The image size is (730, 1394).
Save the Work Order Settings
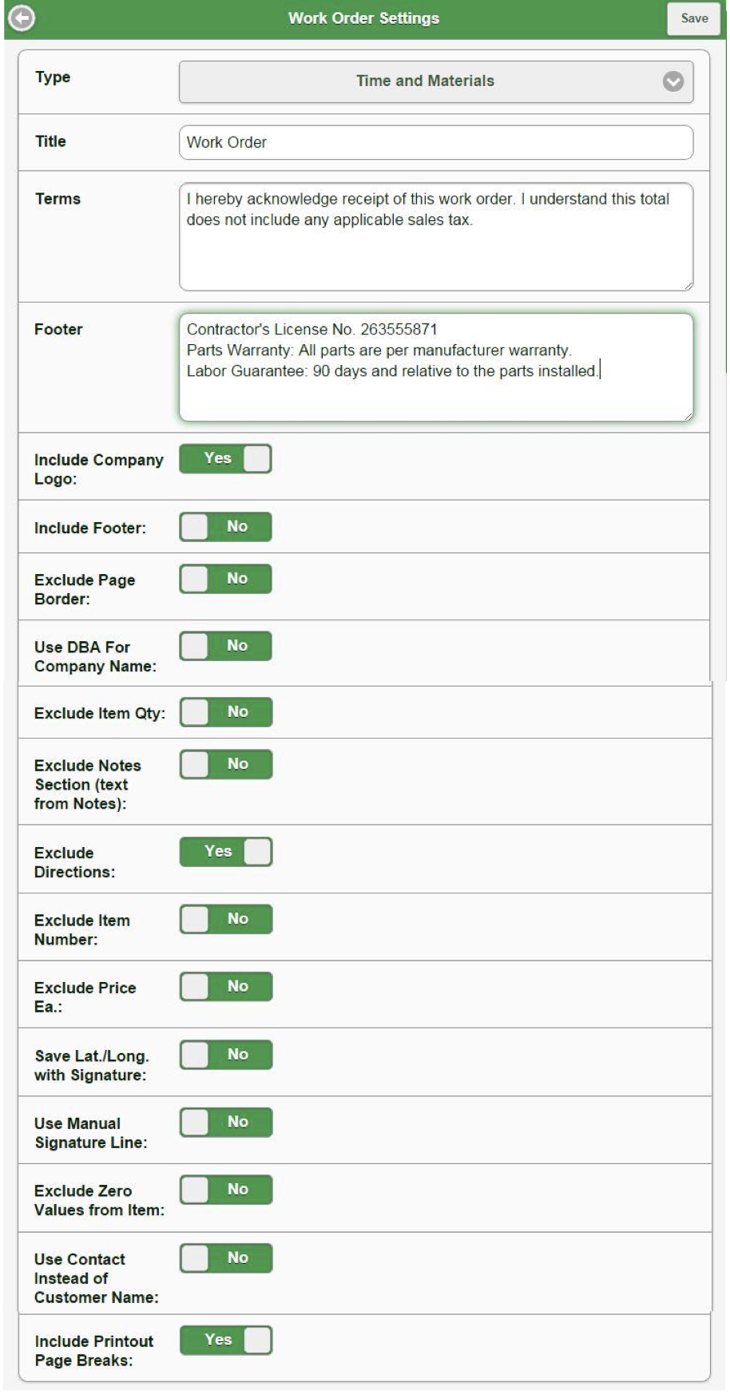coord(693,19)
